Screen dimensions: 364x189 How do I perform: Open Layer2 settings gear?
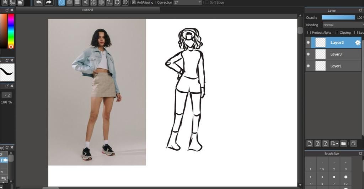tap(358, 42)
